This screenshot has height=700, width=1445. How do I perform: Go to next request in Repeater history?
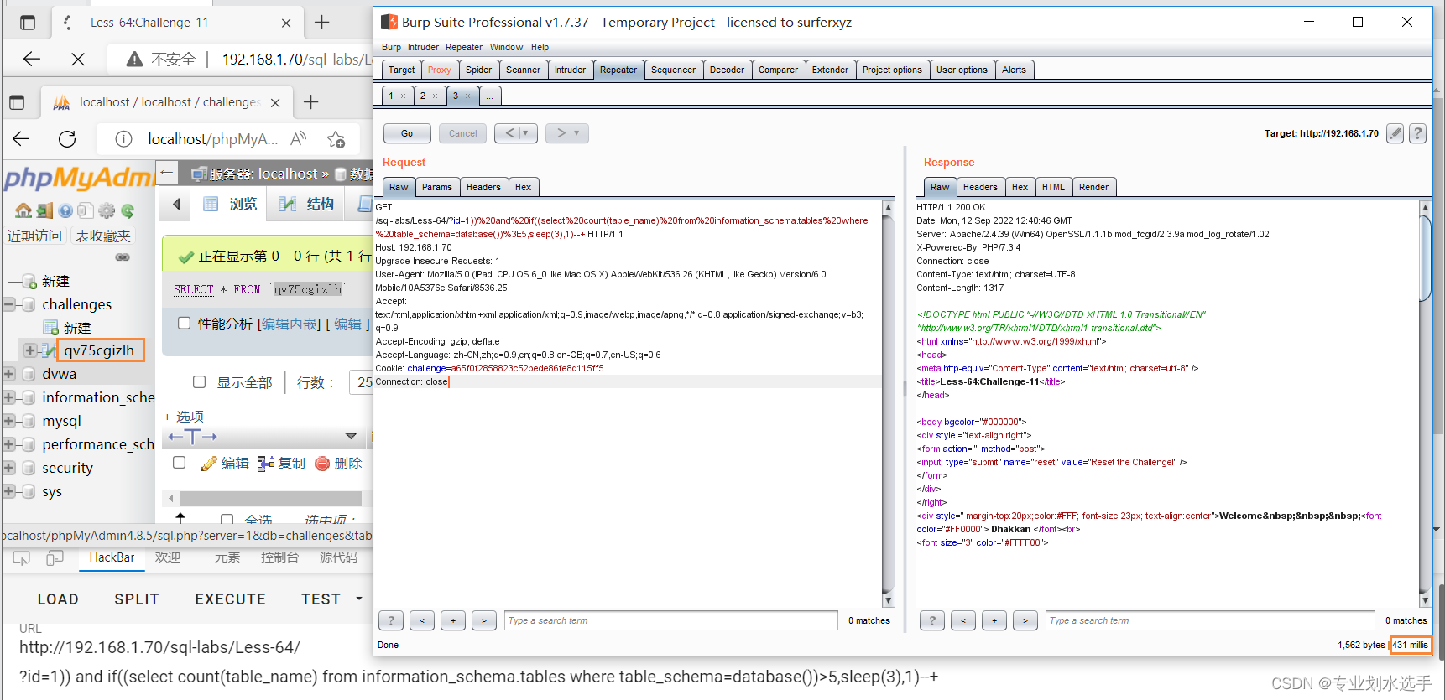pyautogui.click(x=561, y=133)
